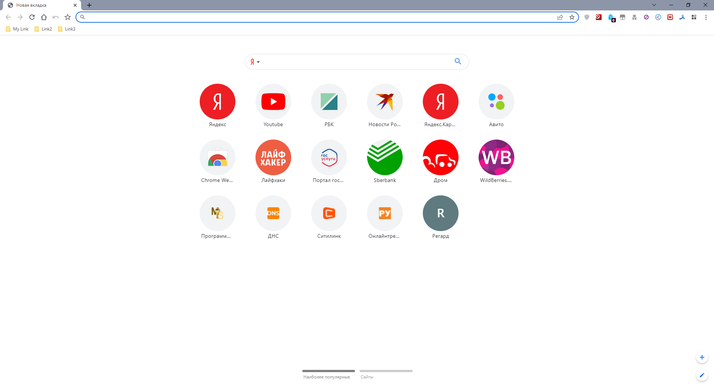
Task: Open the Link3 bookmarks folder
Action: (x=67, y=29)
